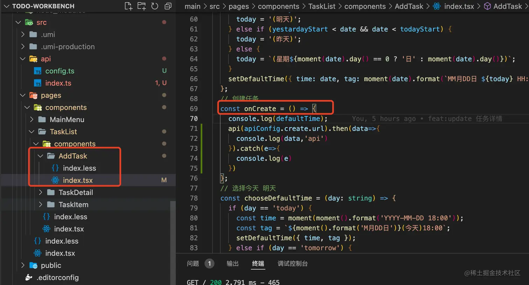Click the git blame note 'You, 5 hours ago'
The width and height of the screenshot is (529, 285).
click(384, 119)
